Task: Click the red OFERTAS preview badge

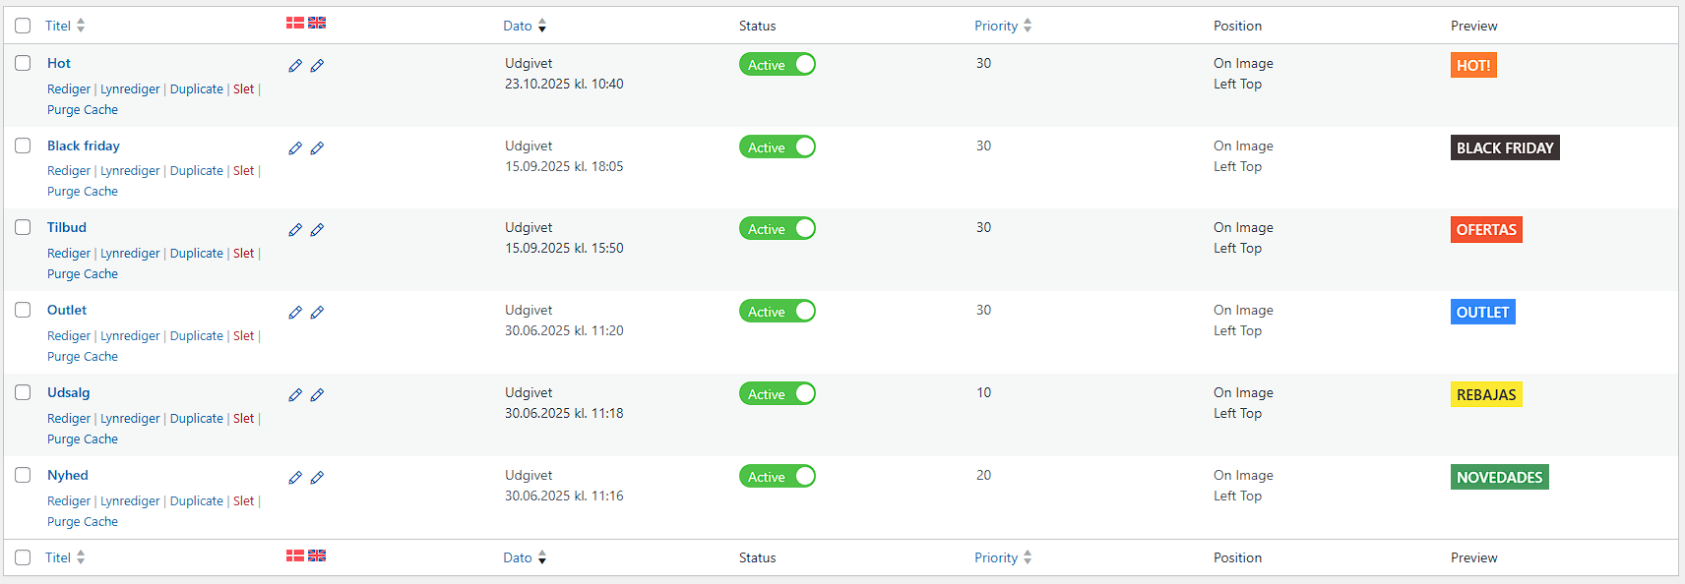Action: 1486,230
